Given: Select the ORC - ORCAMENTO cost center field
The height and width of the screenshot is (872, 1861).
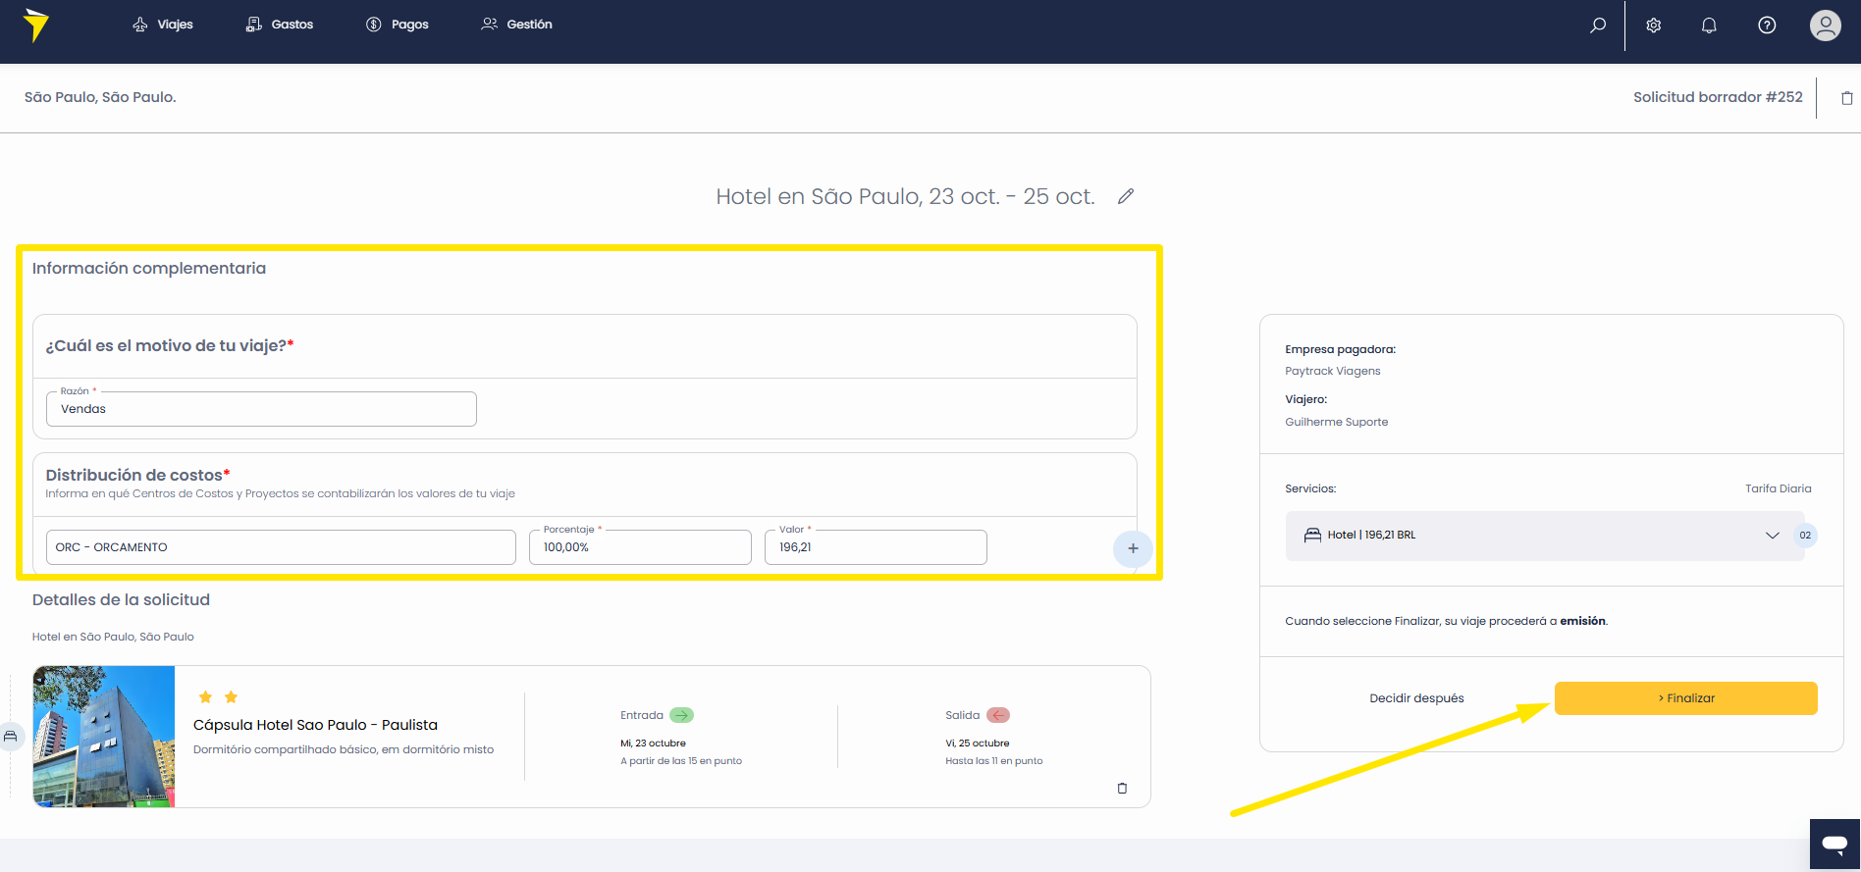Looking at the screenshot, I should coord(281,547).
